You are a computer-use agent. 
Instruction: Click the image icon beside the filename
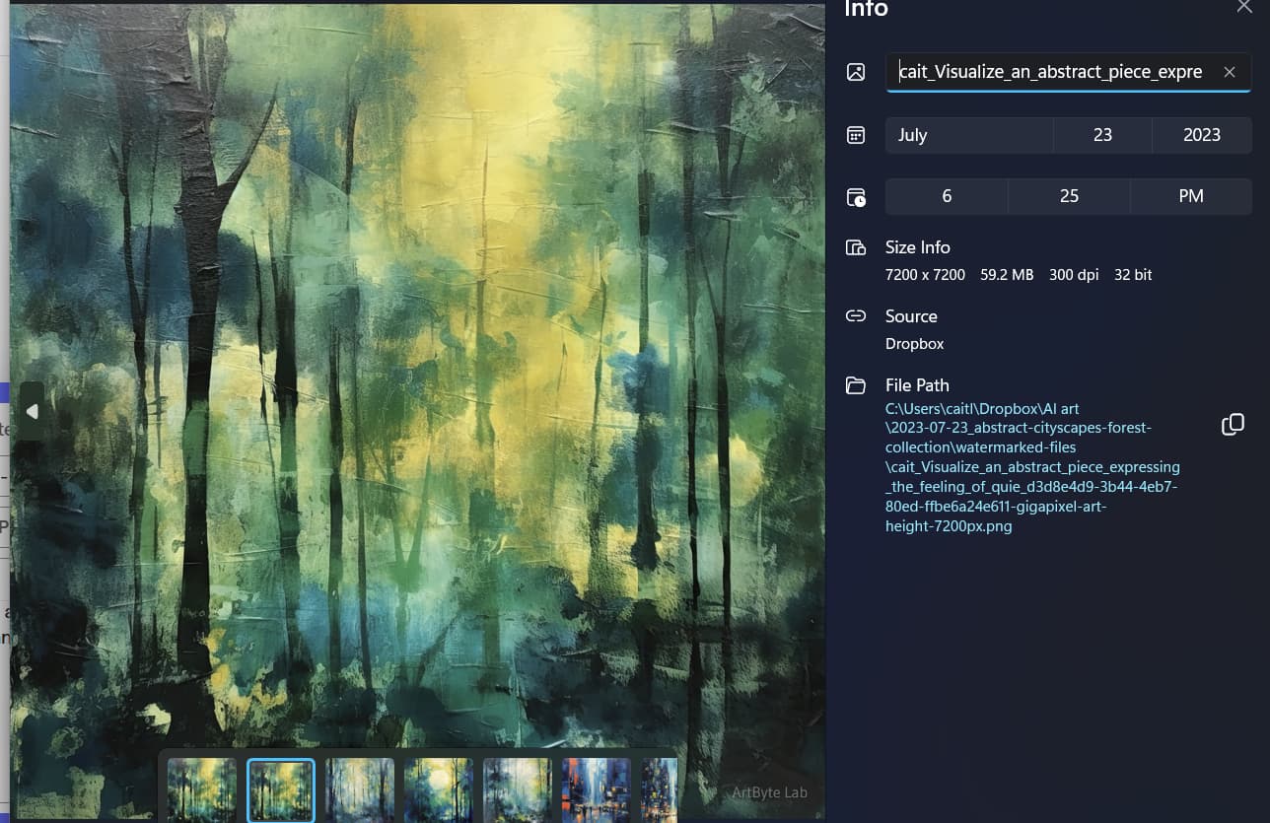coord(856,72)
